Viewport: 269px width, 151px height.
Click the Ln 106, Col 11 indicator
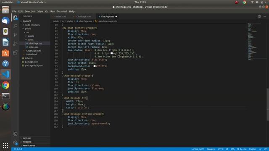coord(198,149)
